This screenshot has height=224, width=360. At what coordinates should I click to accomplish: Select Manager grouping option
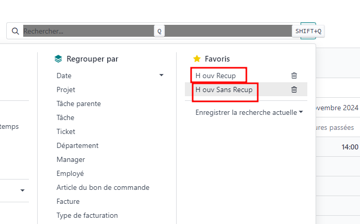[71, 160]
